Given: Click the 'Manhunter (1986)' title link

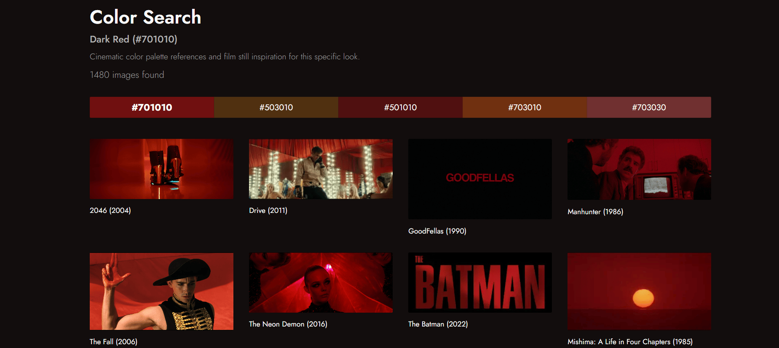Looking at the screenshot, I should point(595,212).
